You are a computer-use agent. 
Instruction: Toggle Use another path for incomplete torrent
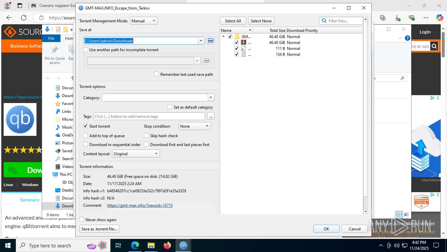[x=86, y=50]
